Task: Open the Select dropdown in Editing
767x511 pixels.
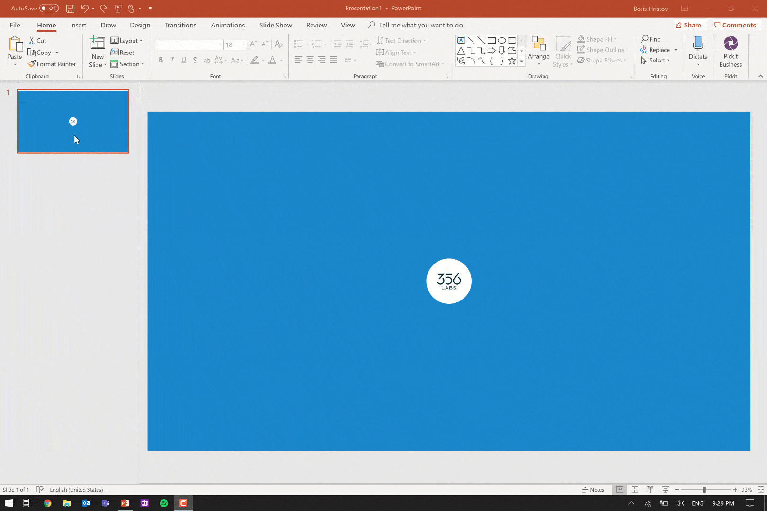Action: point(655,61)
